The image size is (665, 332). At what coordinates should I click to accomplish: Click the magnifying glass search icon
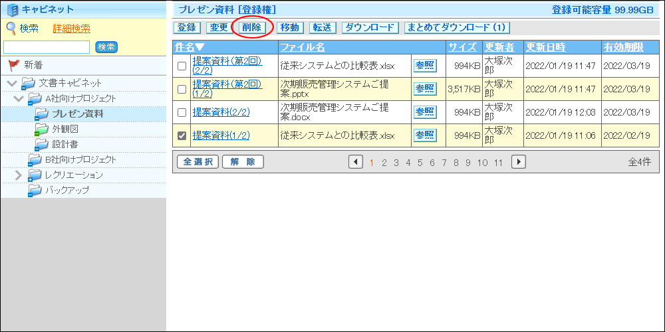[11, 28]
